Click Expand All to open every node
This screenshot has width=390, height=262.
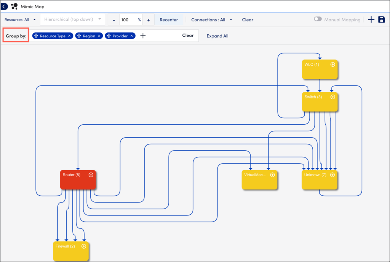(x=217, y=36)
